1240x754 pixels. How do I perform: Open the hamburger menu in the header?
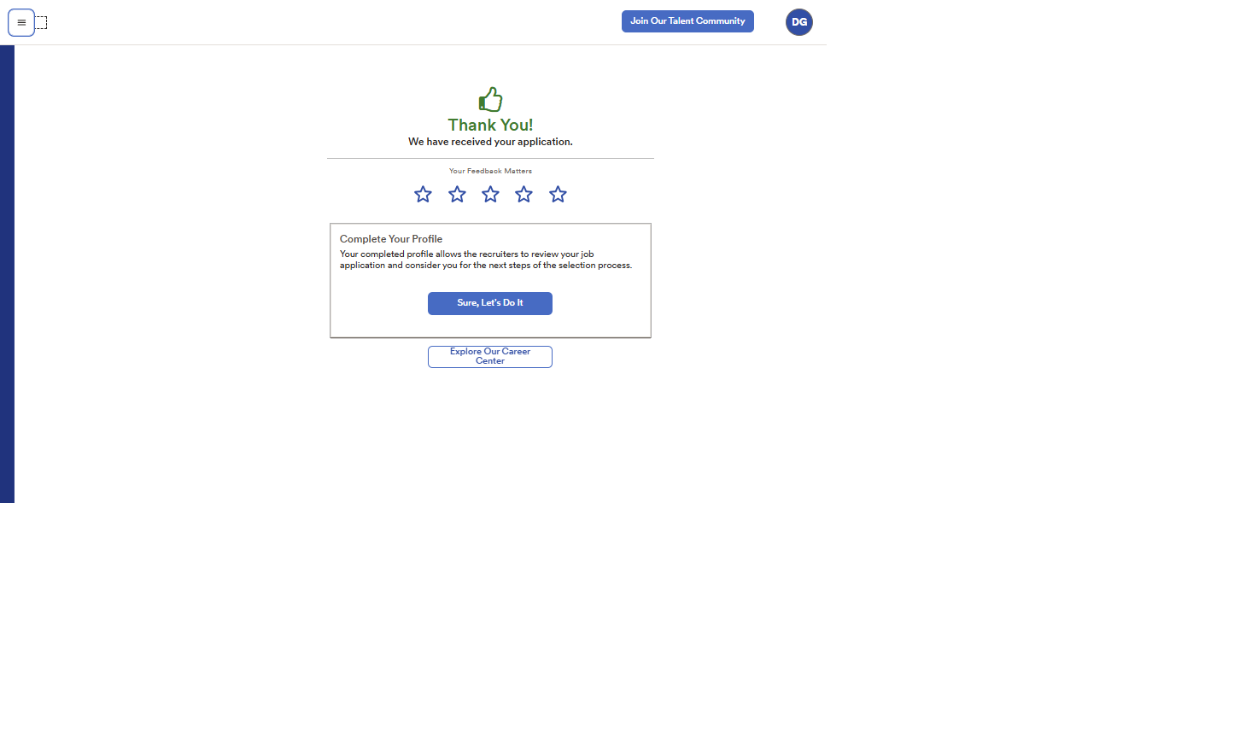point(21,23)
